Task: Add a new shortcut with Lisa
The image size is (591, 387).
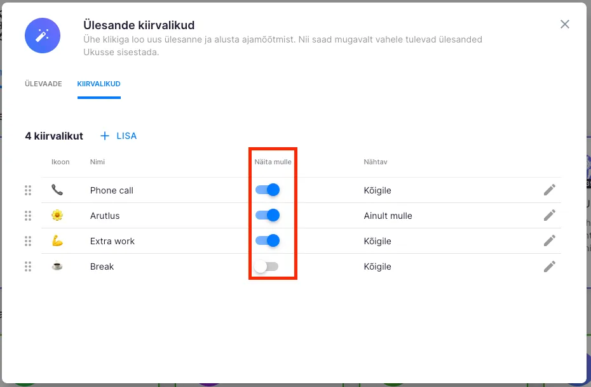Action: [x=119, y=136]
